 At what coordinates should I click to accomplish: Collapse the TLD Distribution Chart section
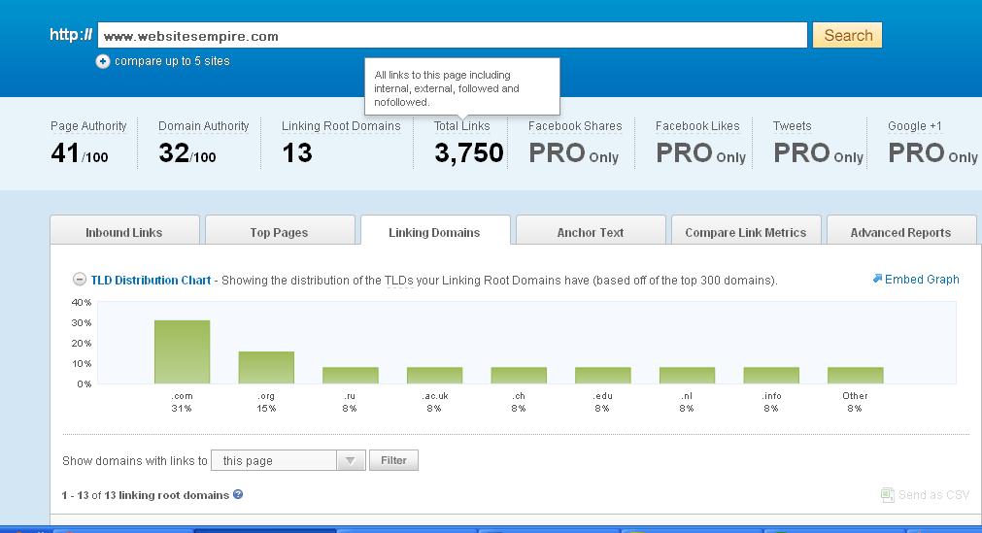[80, 280]
